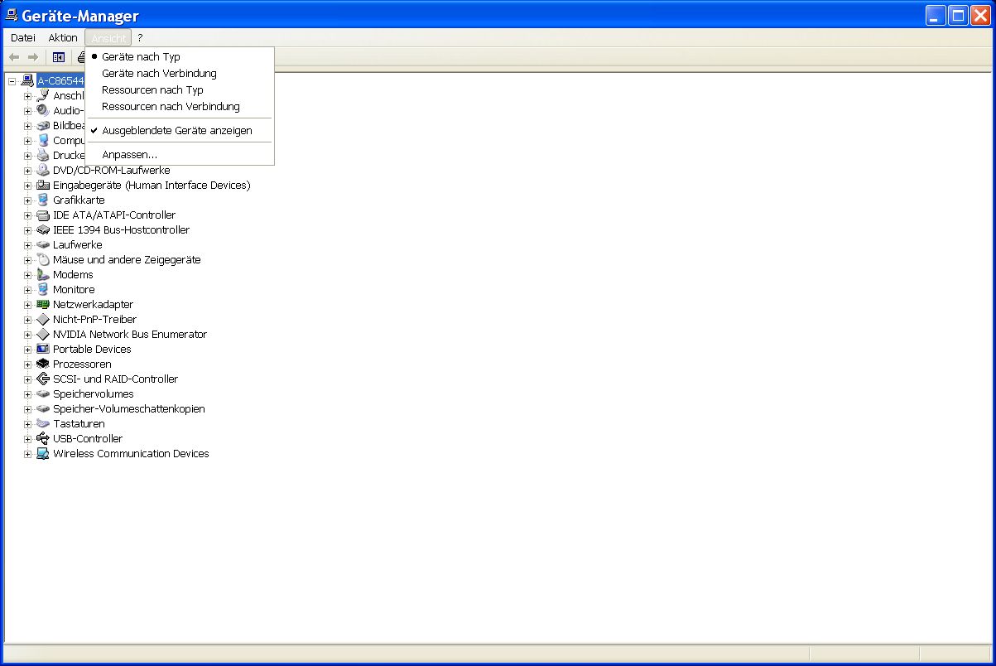
Task: Click the Netzwerkadapter network card icon
Action: pyautogui.click(x=43, y=304)
